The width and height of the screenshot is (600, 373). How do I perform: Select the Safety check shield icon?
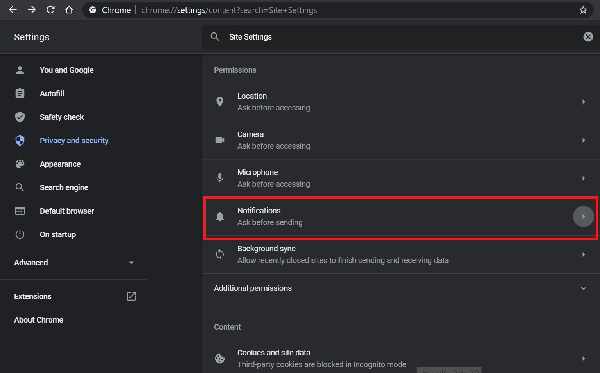tap(20, 117)
